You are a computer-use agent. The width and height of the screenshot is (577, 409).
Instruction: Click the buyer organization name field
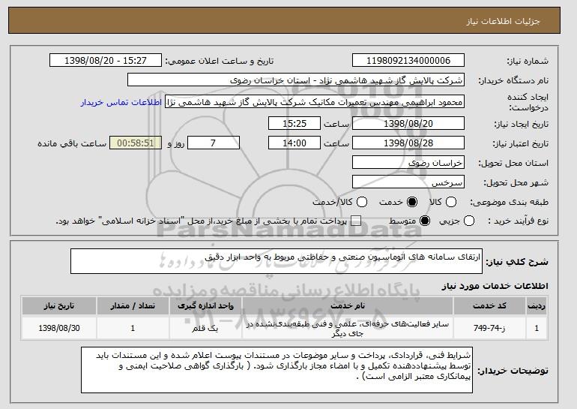pyautogui.click(x=296, y=80)
